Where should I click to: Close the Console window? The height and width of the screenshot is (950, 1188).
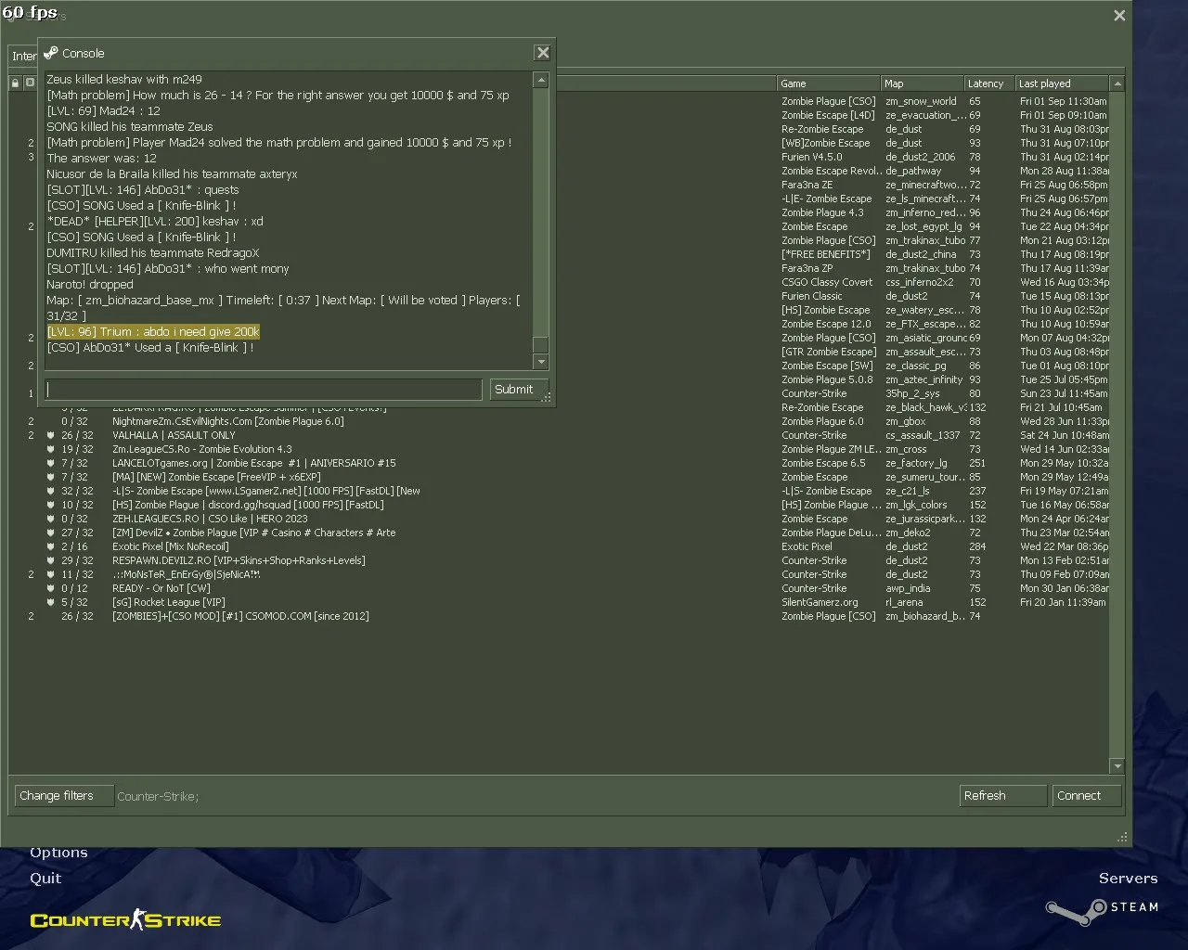(x=543, y=53)
